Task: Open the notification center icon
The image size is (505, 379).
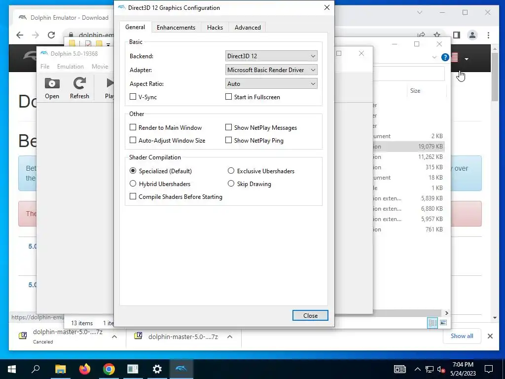Action: click(489, 369)
